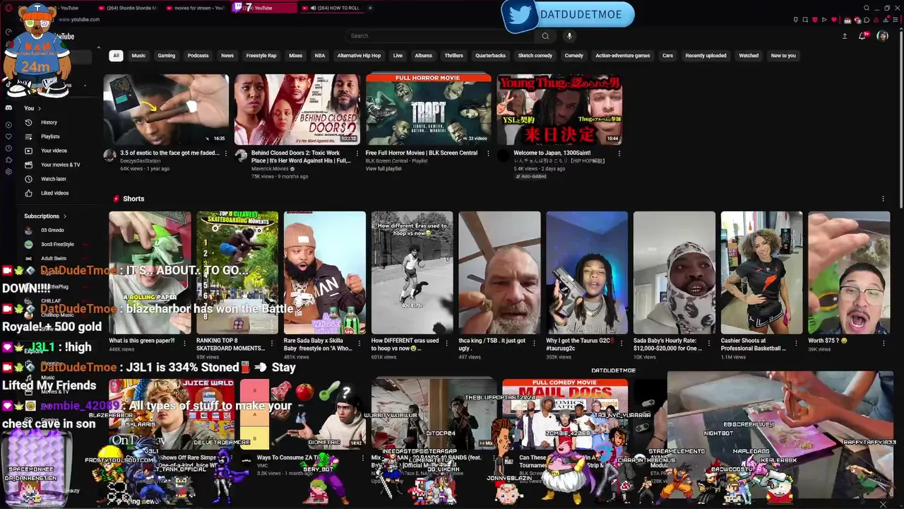Open the 3on3 FreeStyle subscription

(56, 245)
